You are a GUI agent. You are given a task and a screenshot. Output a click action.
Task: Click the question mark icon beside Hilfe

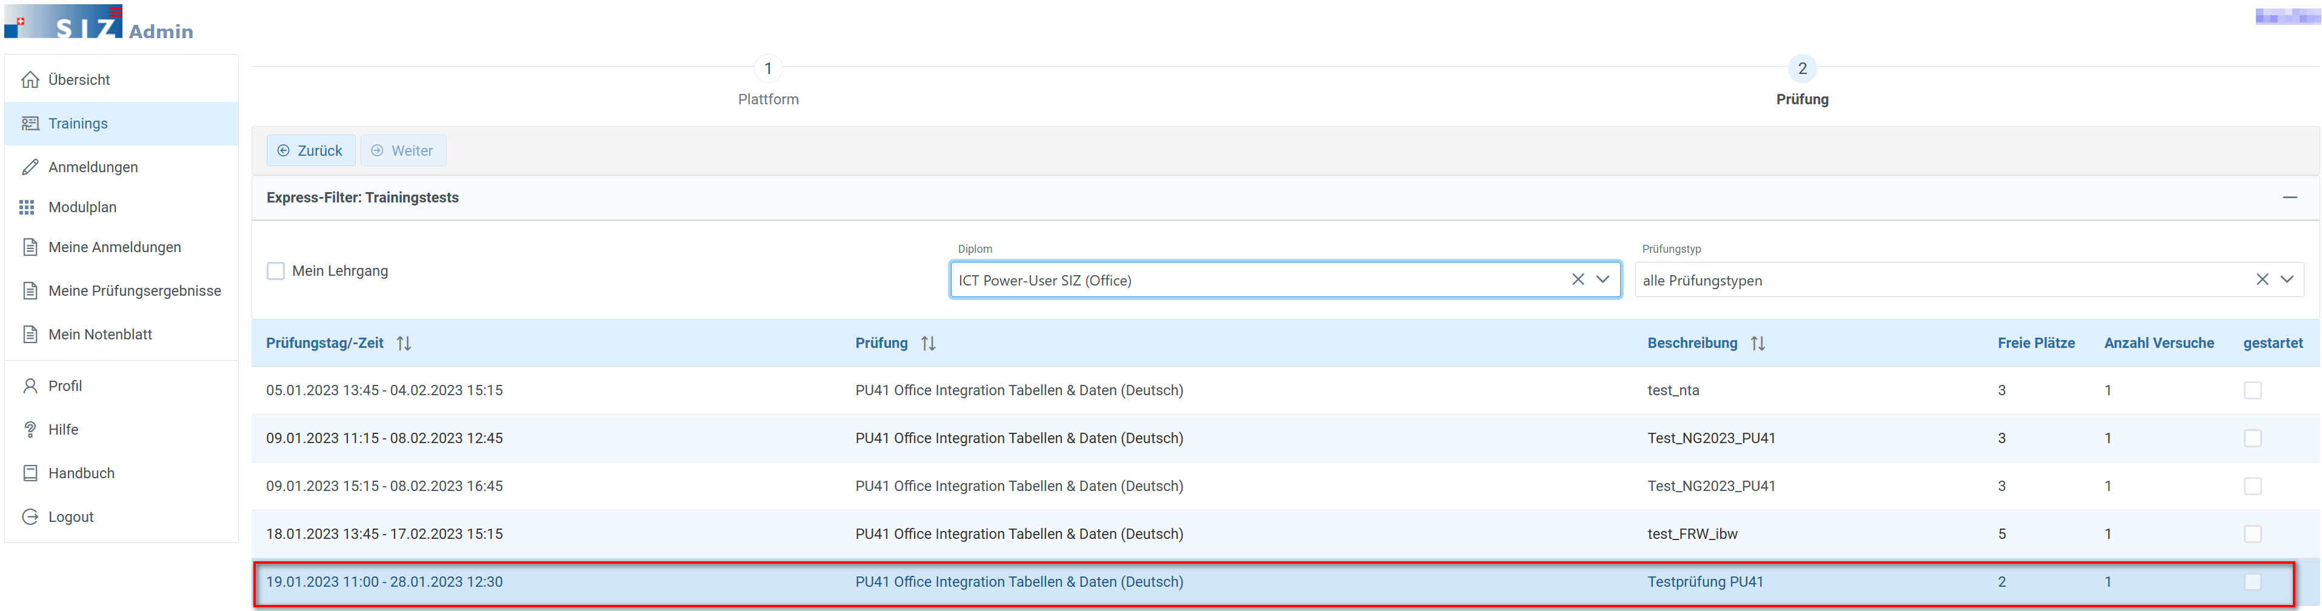[30, 429]
